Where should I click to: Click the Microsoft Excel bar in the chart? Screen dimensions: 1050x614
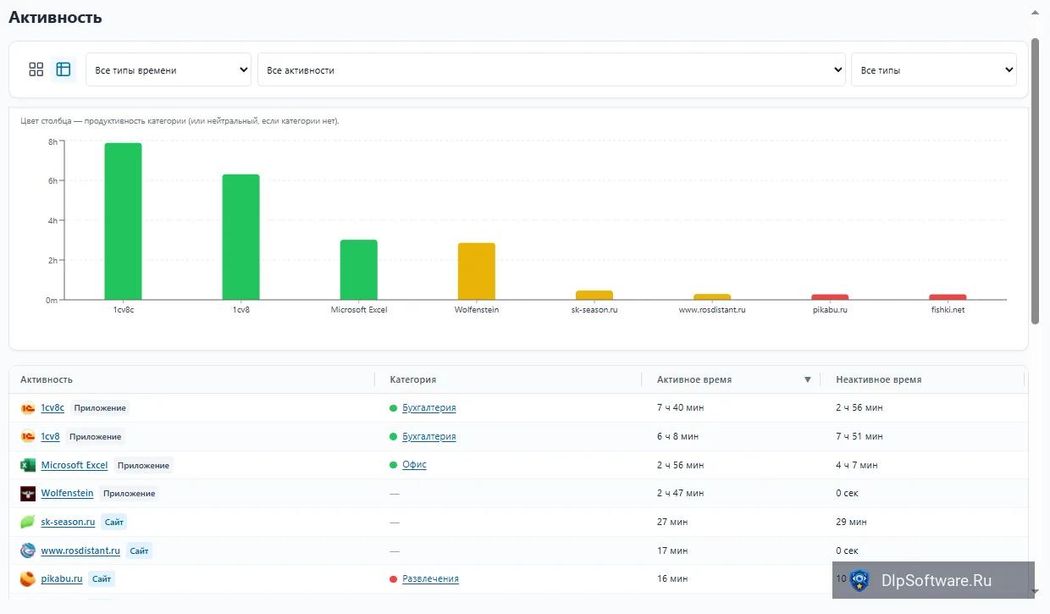[359, 269]
